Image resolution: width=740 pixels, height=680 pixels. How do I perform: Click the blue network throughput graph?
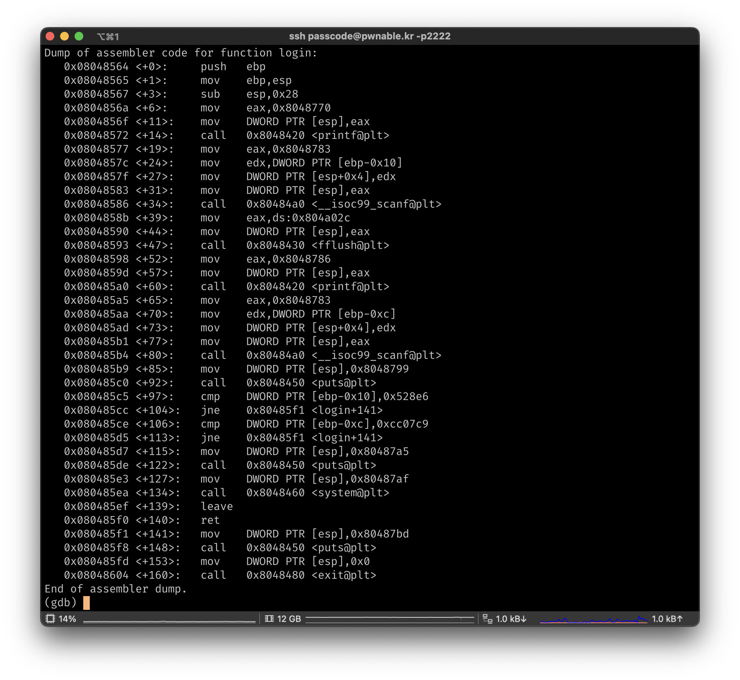(593, 620)
